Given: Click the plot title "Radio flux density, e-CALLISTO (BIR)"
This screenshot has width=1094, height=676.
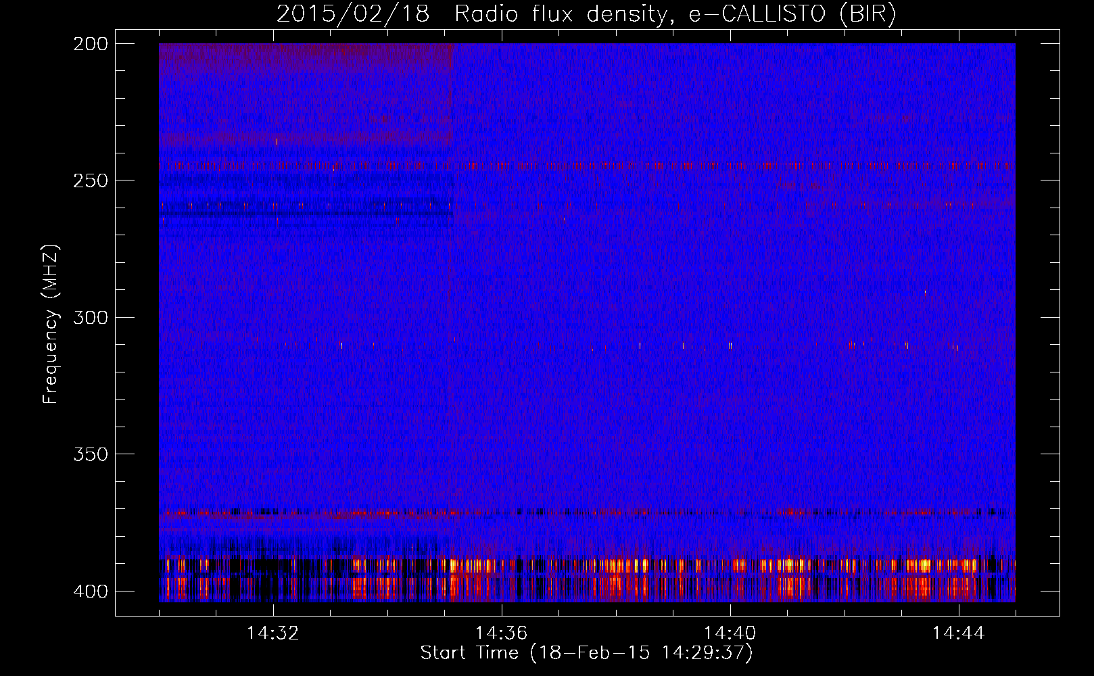Looking at the screenshot, I should pyautogui.click(x=675, y=14).
